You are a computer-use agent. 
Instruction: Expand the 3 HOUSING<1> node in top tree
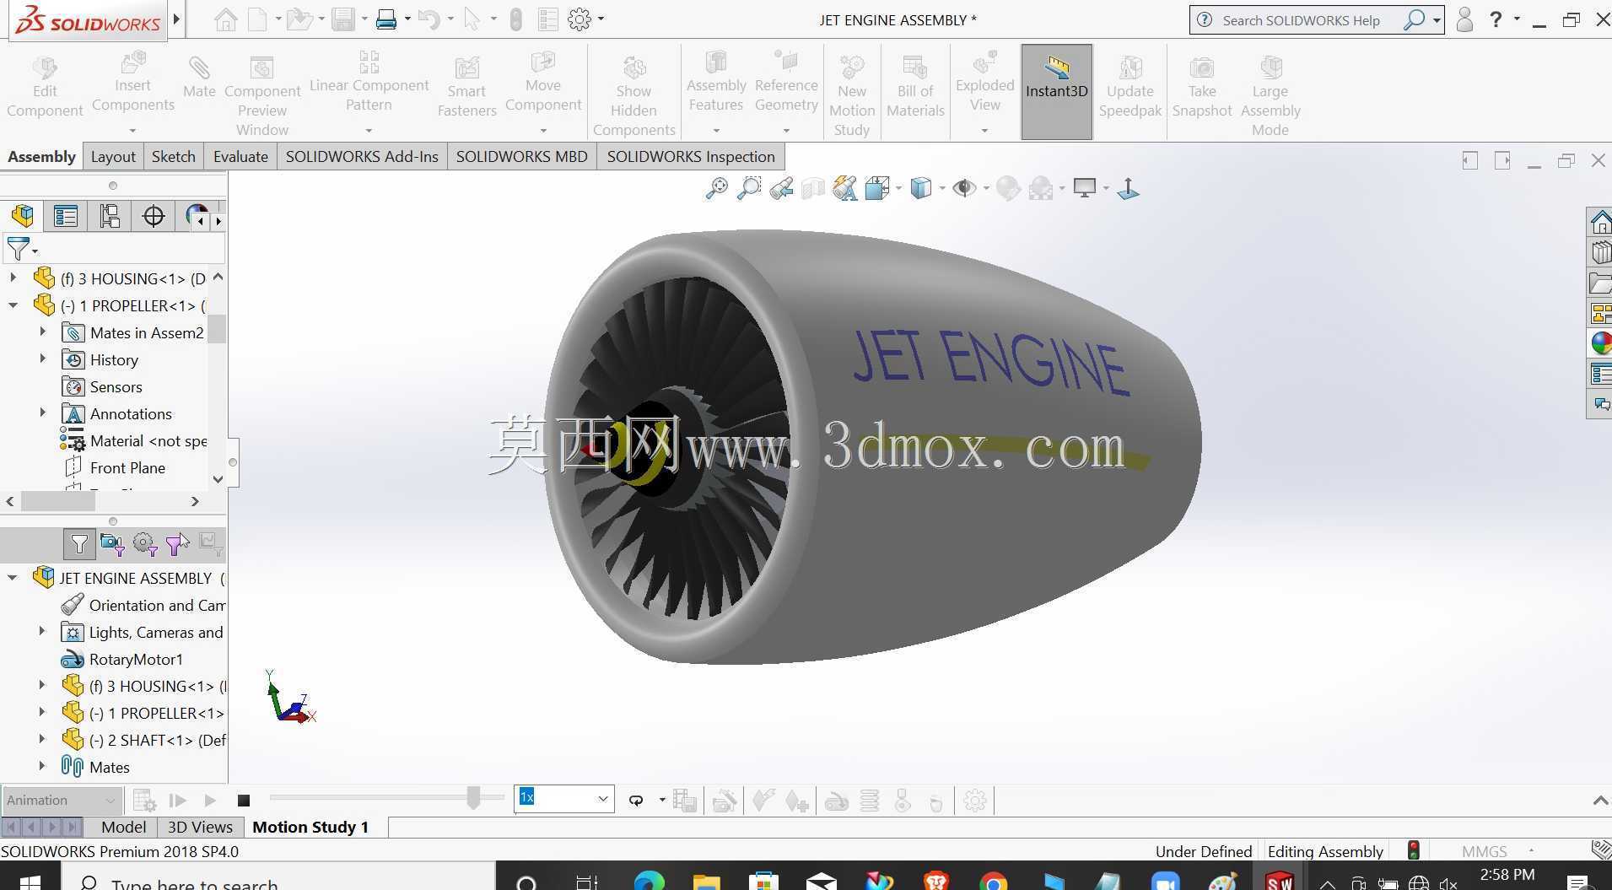[x=13, y=278]
